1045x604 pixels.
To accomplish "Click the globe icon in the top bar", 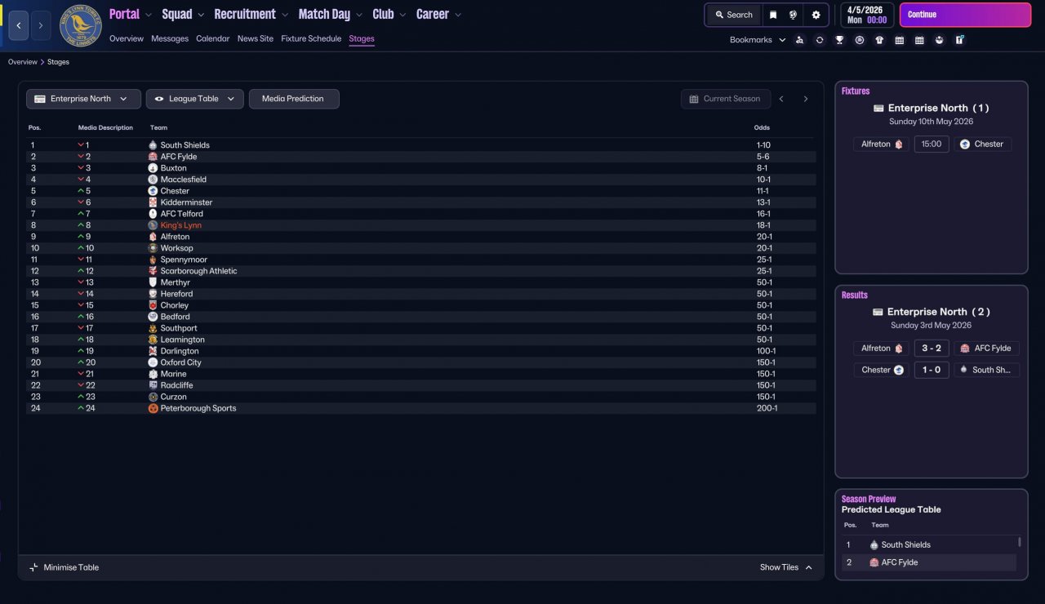I will (x=794, y=15).
